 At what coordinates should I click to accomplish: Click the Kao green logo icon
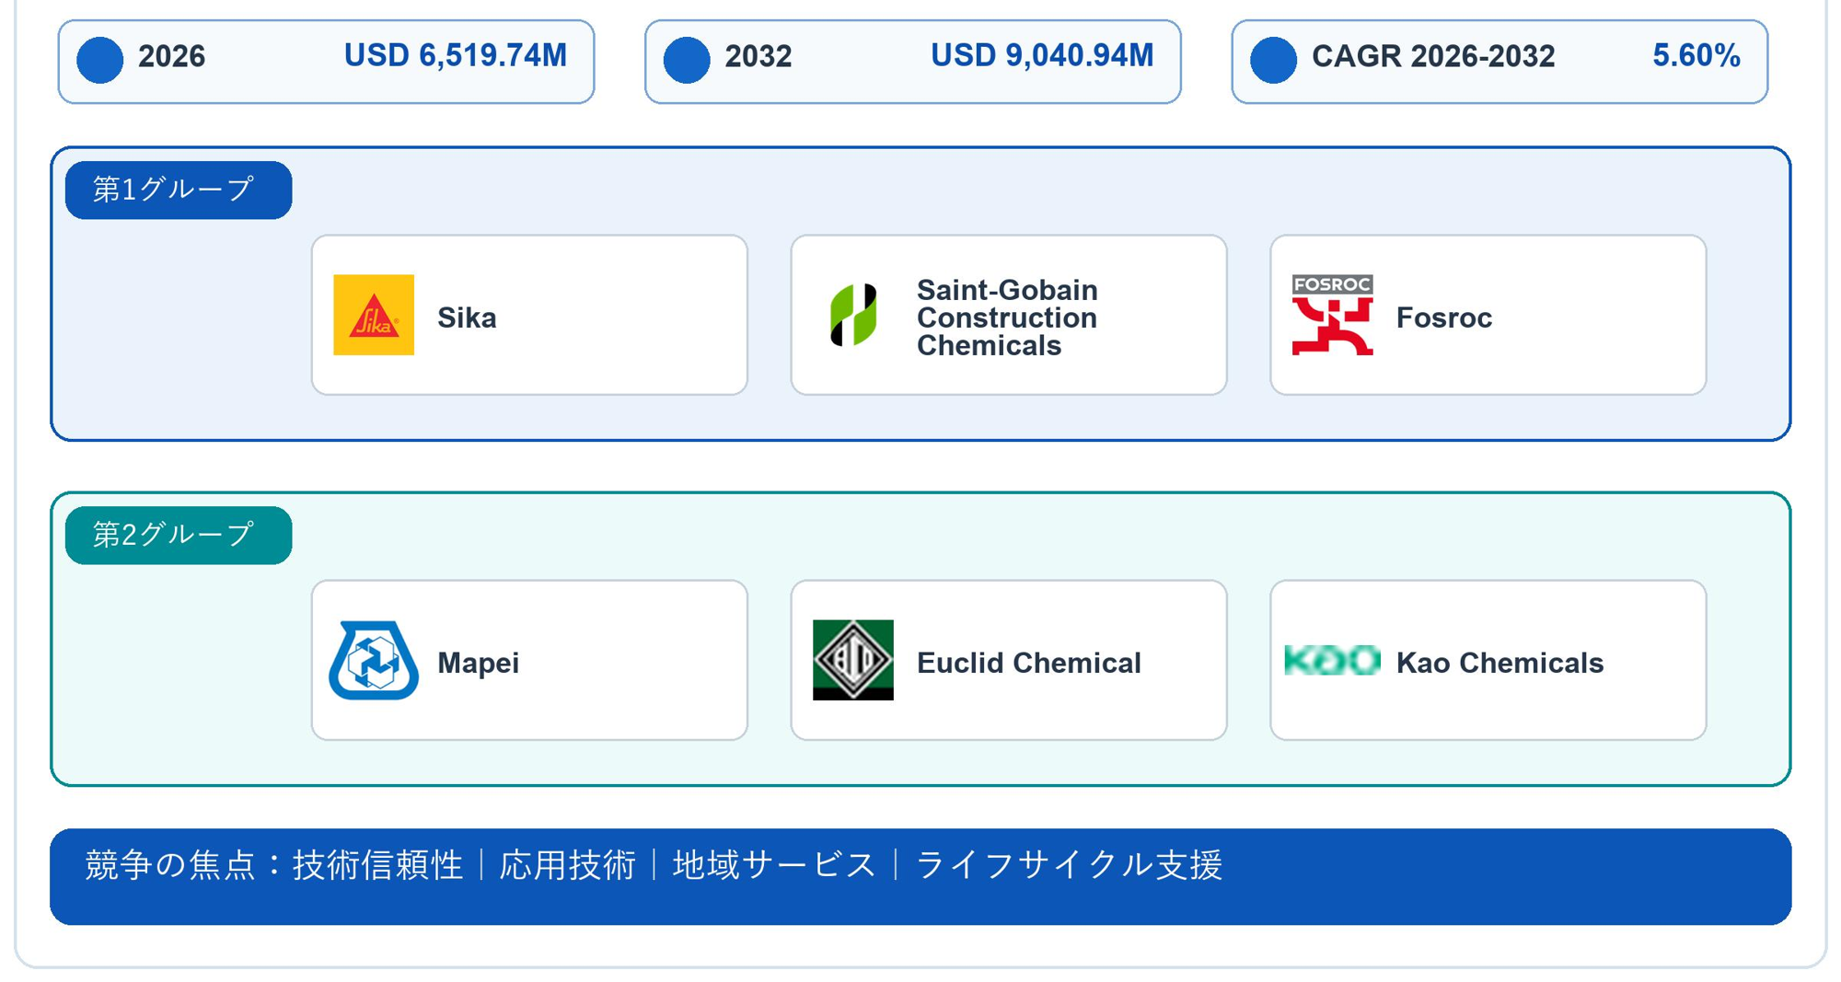tap(1332, 660)
